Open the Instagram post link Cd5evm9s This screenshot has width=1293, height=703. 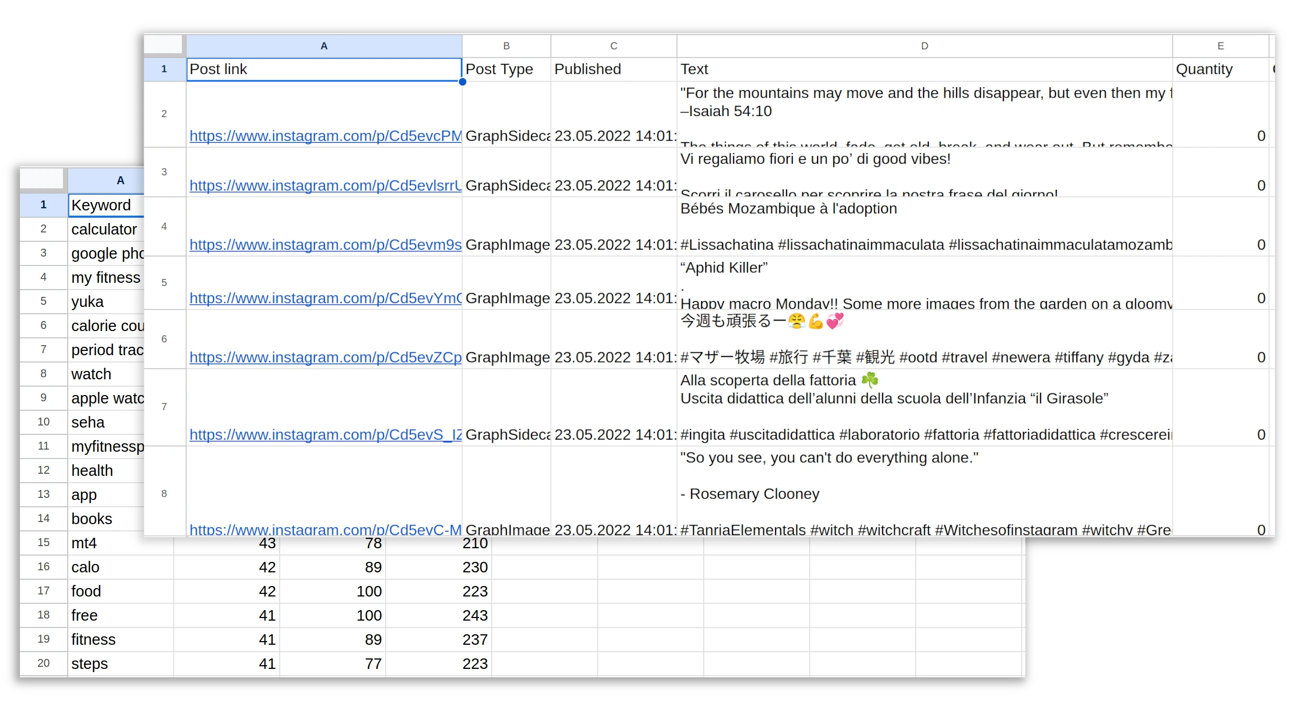click(324, 244)
